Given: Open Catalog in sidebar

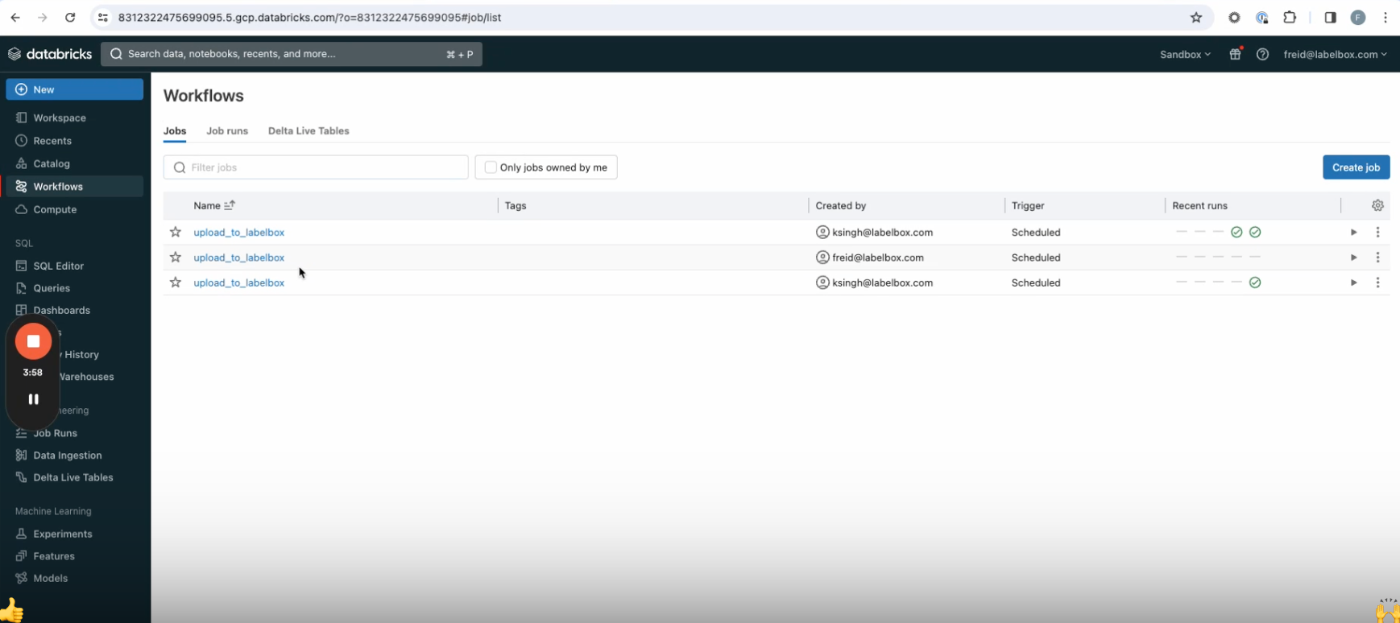Looking at the screenshot, I should click(74, 163).
